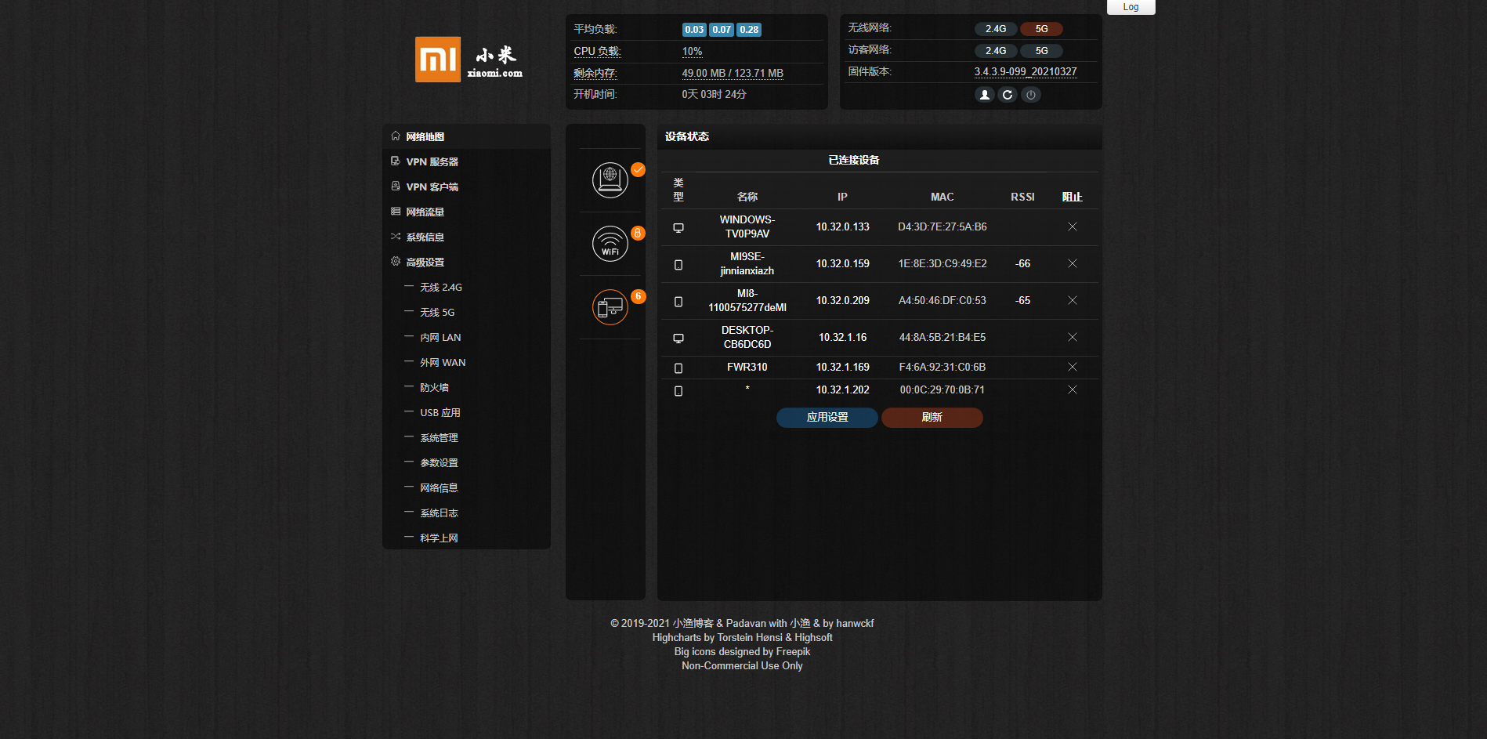
Task: Click the orange checkmark badge on globe
Action: coord(639,170)
